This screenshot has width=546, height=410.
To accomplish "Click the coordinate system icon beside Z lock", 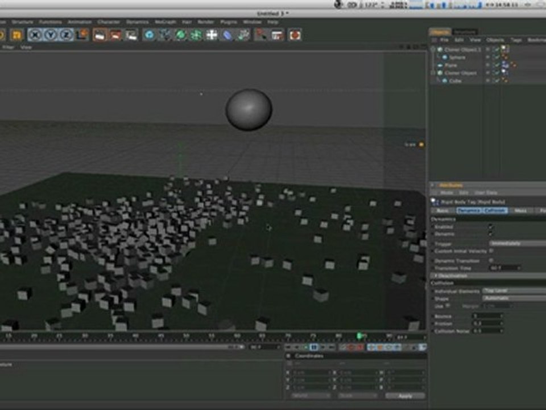I will 83,35.
